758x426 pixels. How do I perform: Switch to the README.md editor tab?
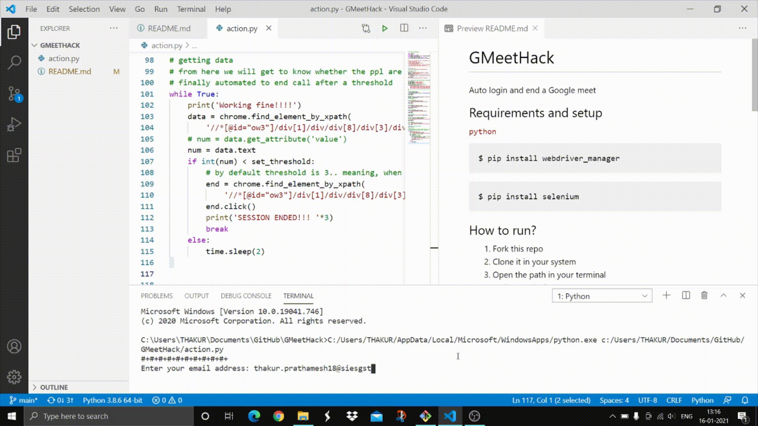coord(169,28)
